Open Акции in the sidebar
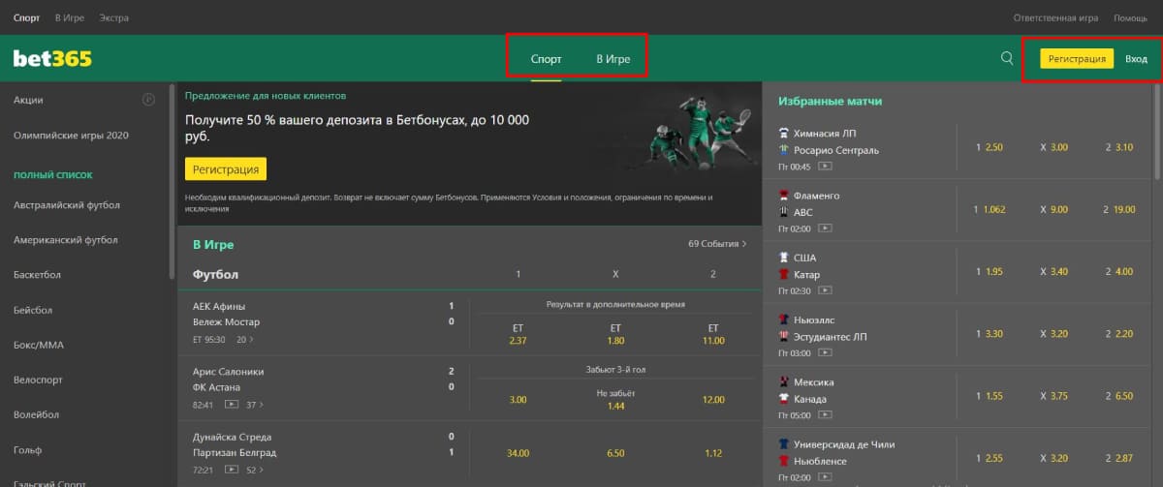 click(x=28, y=100)
